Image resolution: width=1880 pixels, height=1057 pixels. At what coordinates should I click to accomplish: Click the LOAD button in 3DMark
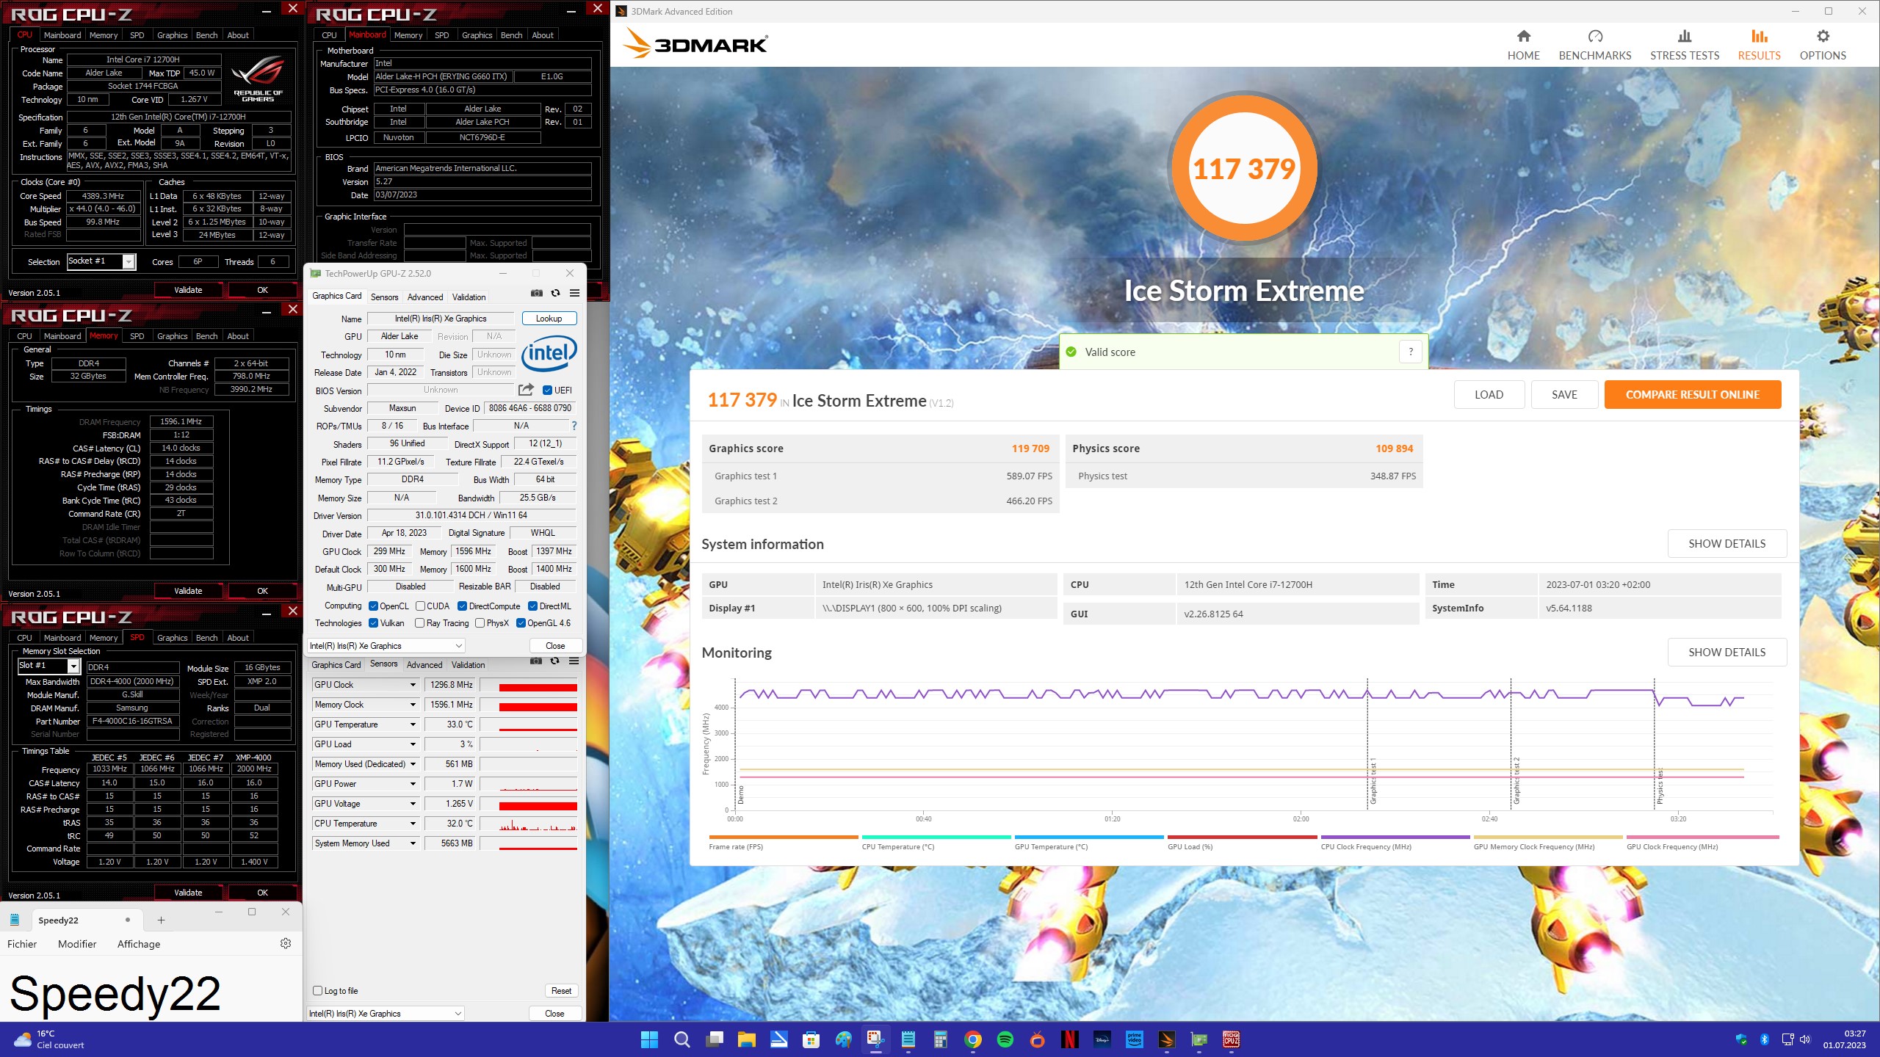coord(1489,394)
